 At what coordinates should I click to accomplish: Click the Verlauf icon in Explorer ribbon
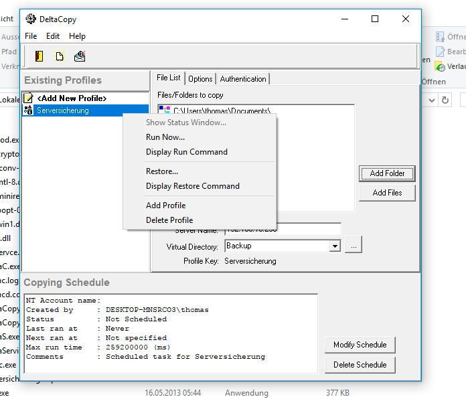click(440, 66)
